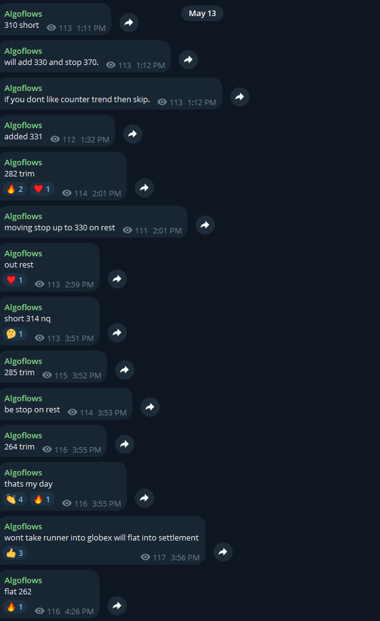Viewport: 380px width, 621px height.
Task: Forward the 'thats my day' message
Action: point(144,498)
